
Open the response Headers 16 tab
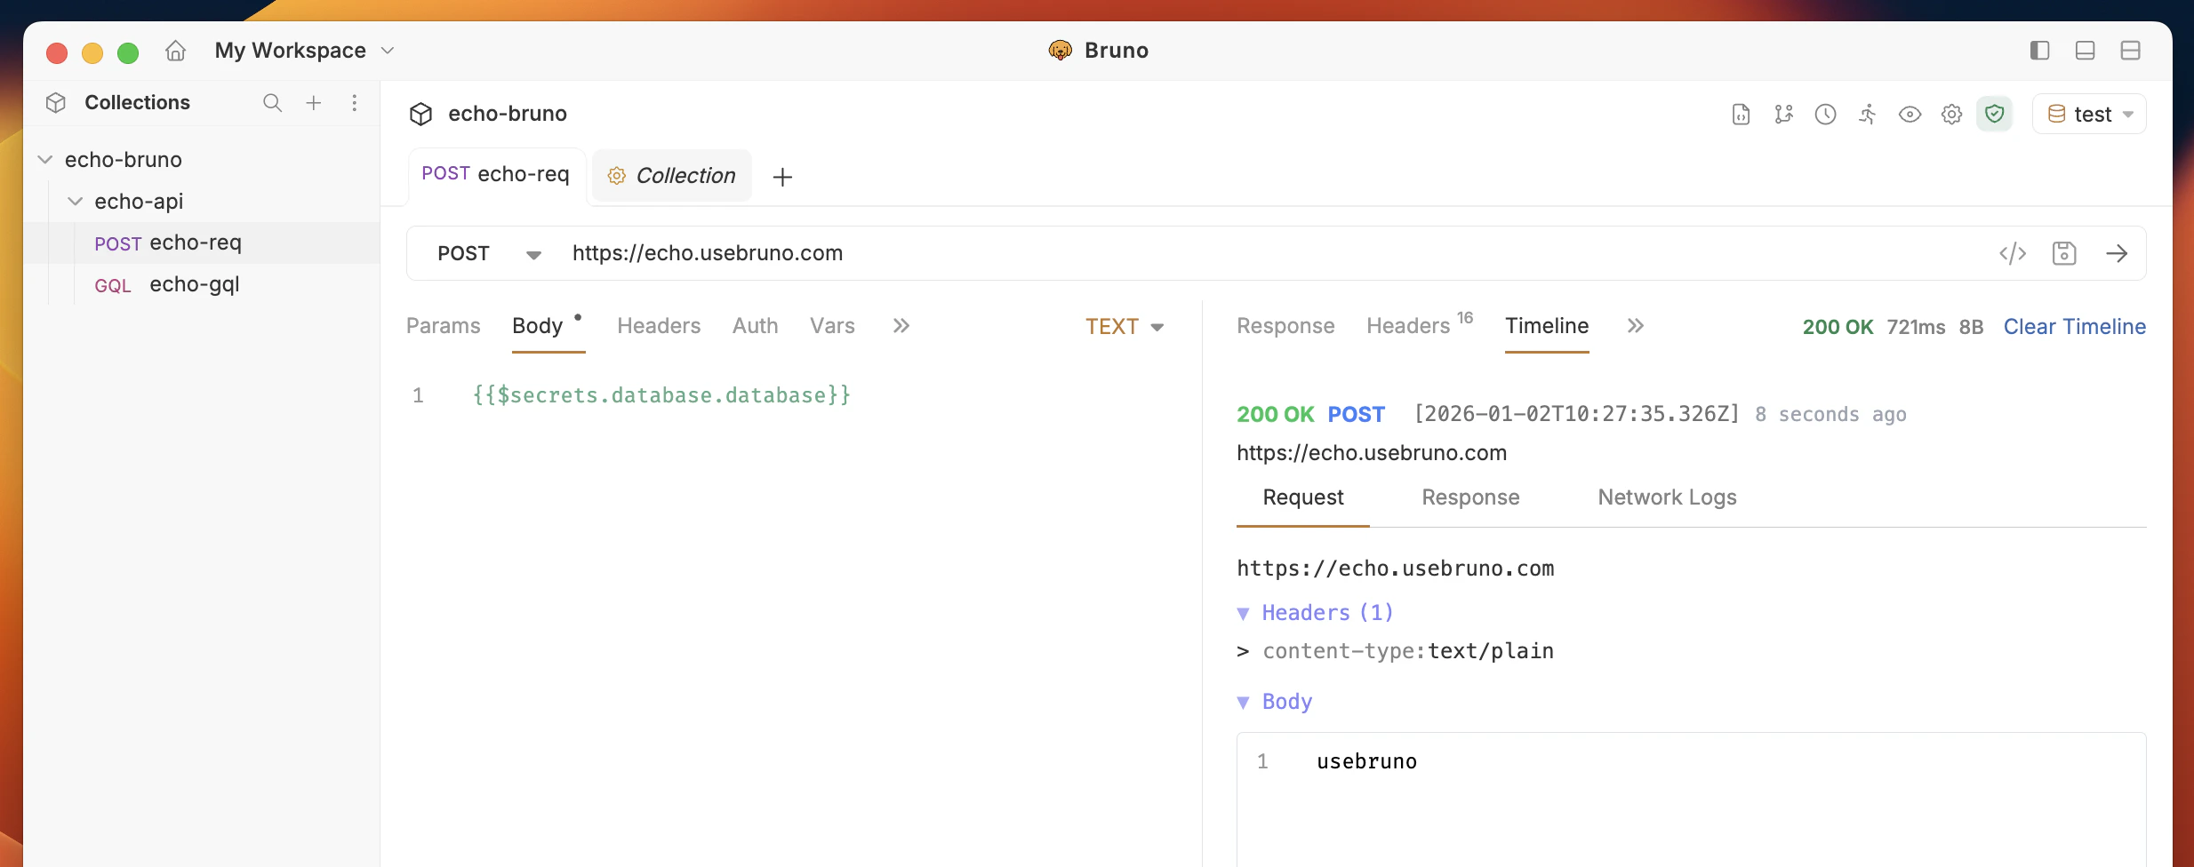coord(1419,326)
